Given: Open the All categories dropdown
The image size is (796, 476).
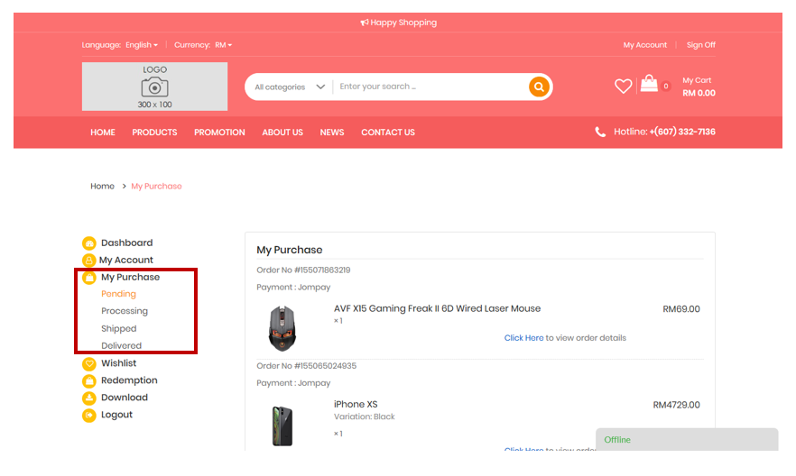Looking at the screenshot, I should (290, 87).
